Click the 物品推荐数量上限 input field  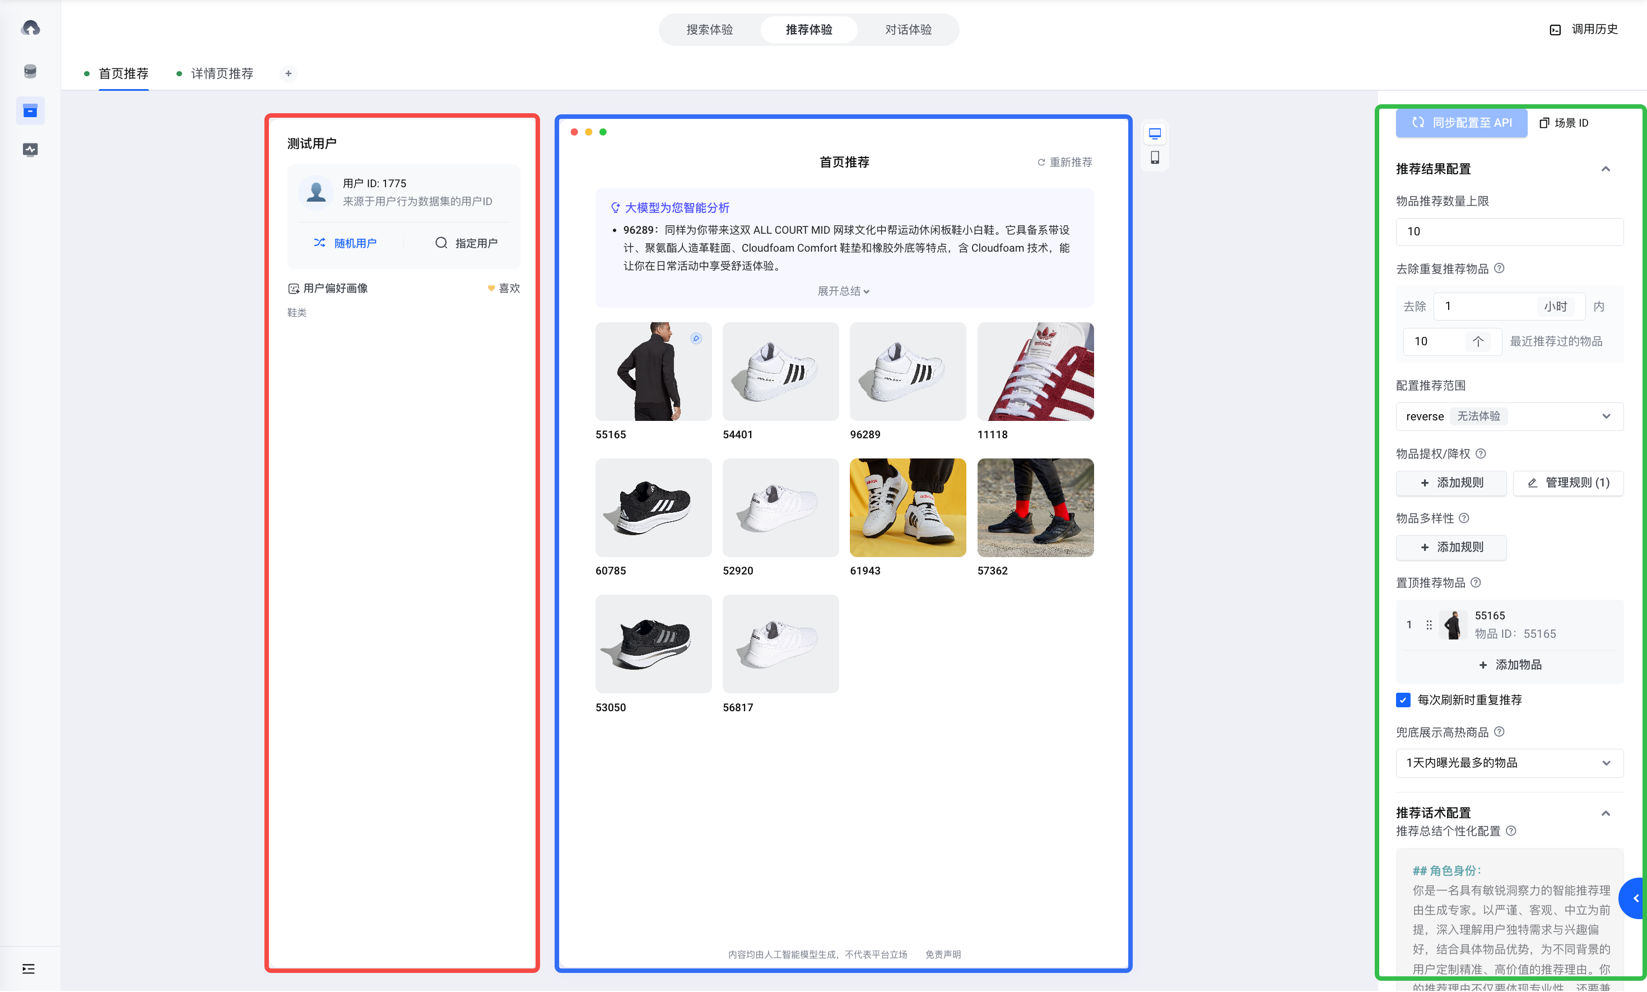1509,231
